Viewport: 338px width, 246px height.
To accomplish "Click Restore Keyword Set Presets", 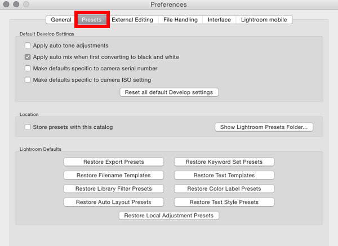I will 224,162.
